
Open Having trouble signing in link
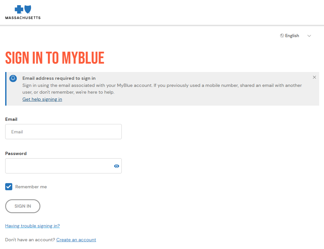32,226
